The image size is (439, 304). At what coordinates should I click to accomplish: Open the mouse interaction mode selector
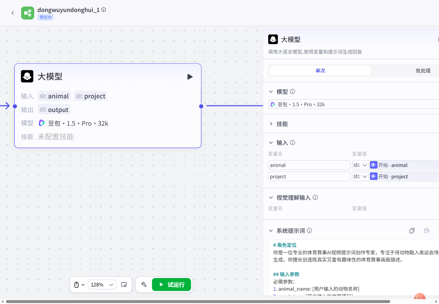click(79, 284)
